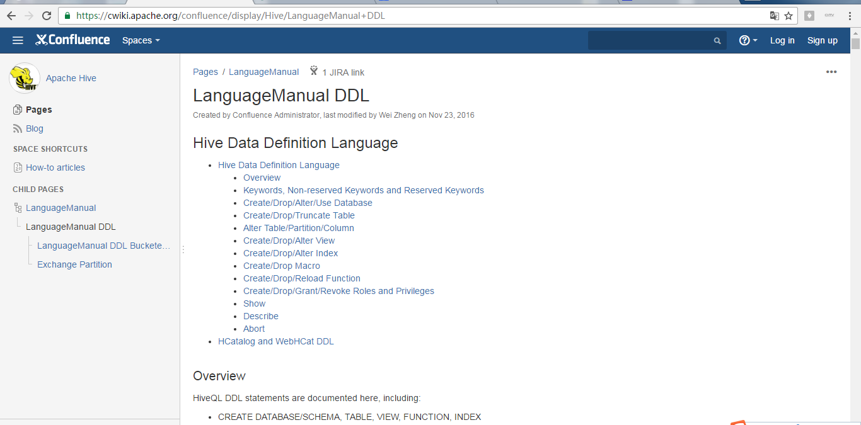
Task: Open the page options ellipsis menu
Action: tap(831, 72)
